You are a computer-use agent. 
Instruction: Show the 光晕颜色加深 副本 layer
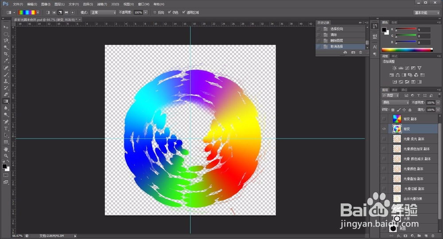[x=384, y=149]
